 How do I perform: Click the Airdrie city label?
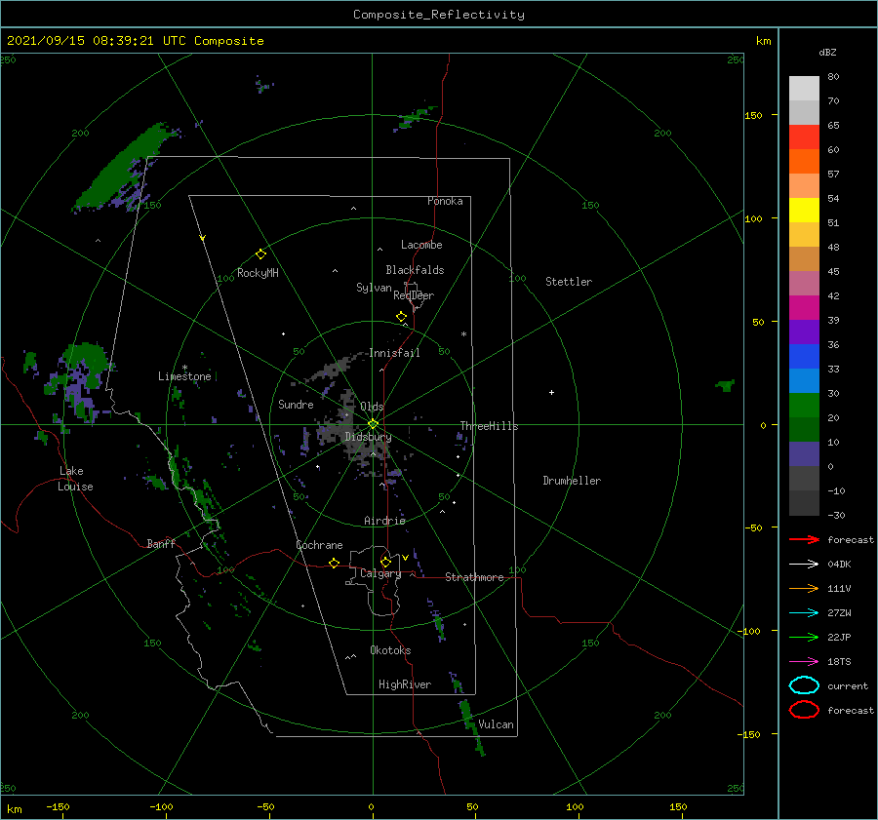384,521
